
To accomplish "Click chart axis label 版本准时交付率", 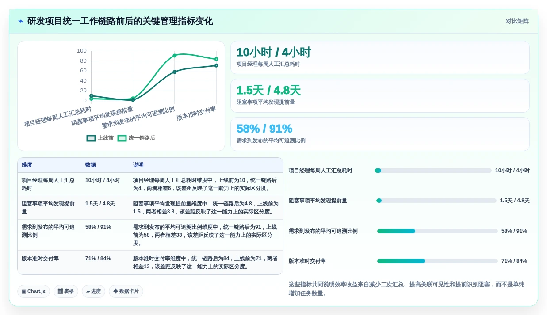I will pyautogui.click(x=196, y=114).
